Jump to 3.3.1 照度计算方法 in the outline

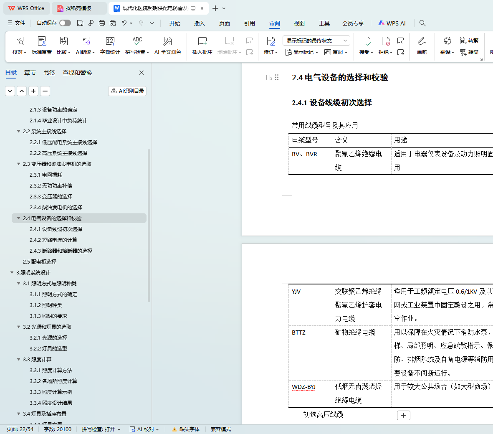tap(51, 370)
